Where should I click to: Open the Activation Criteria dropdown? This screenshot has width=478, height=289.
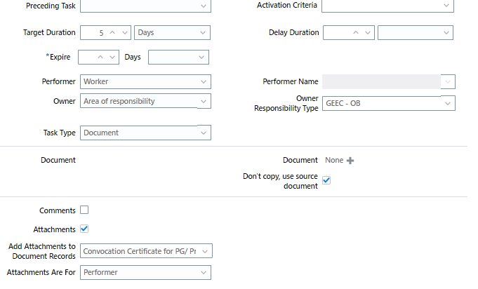pyautogui.click(x=387, y=6)
